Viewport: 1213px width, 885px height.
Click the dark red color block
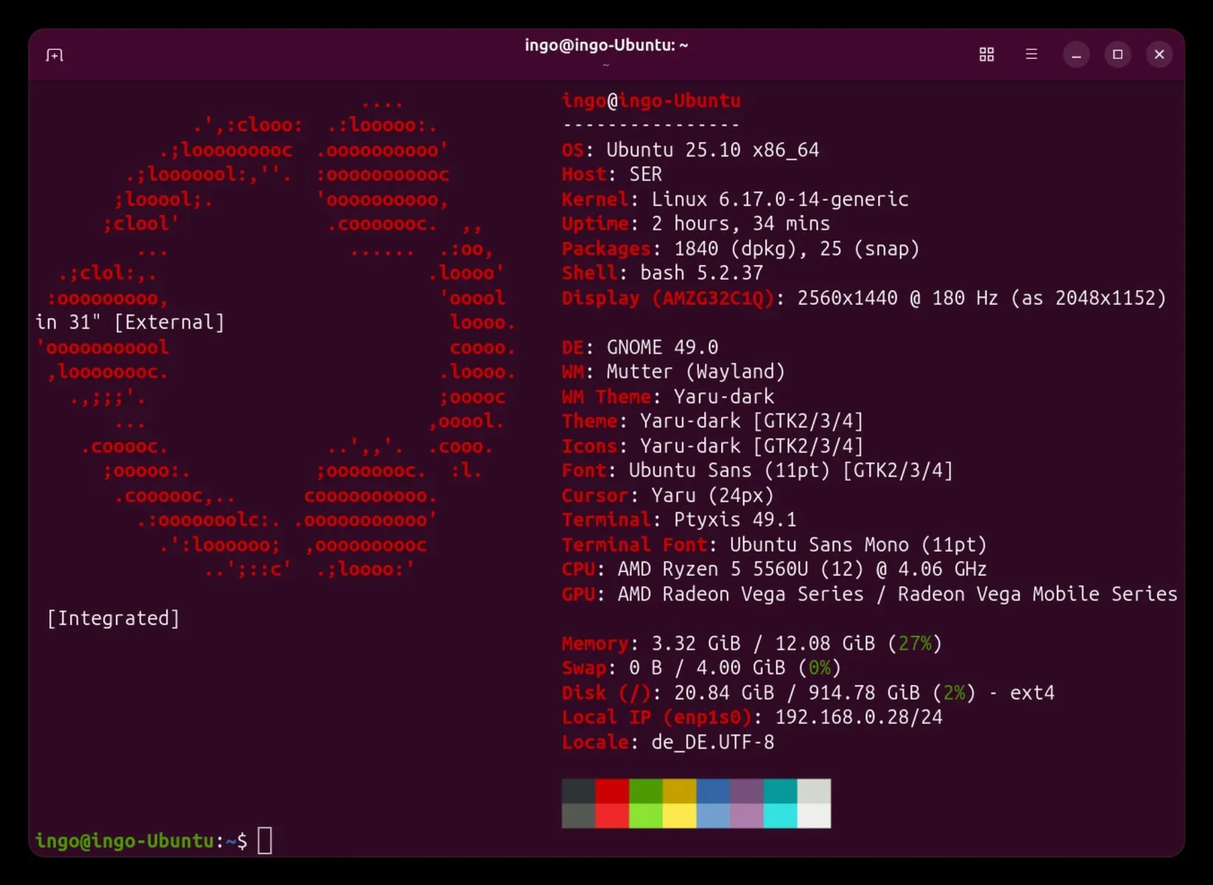(612, 791)
